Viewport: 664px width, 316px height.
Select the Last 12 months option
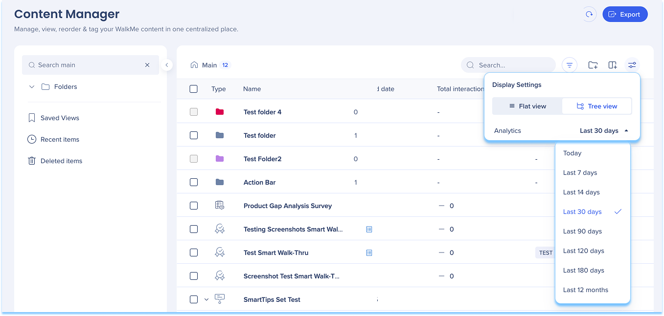[x=585, y=290]
